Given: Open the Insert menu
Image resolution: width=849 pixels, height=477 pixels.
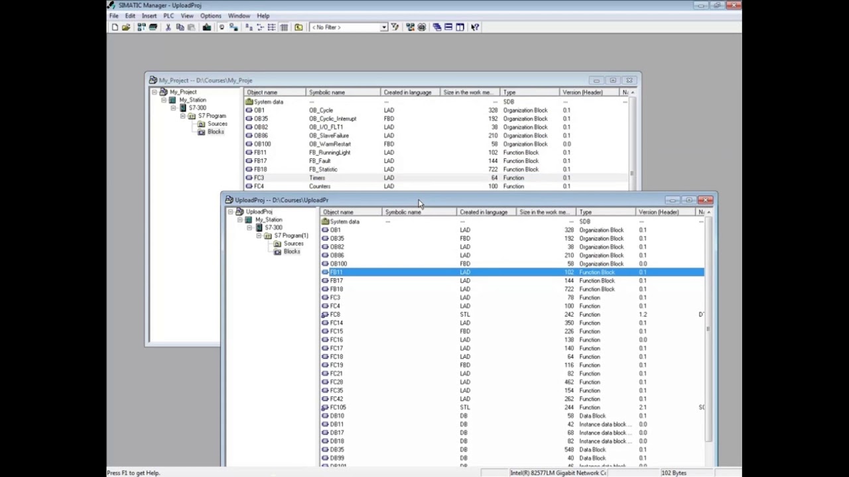Looking at the screenshot, I should click(149, 16).
